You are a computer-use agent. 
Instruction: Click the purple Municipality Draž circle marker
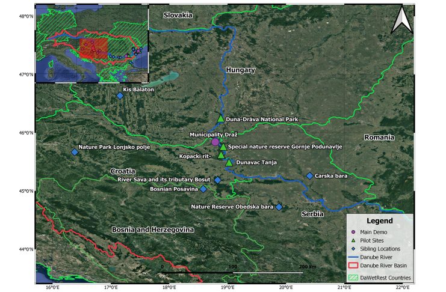tap(215, 142)
